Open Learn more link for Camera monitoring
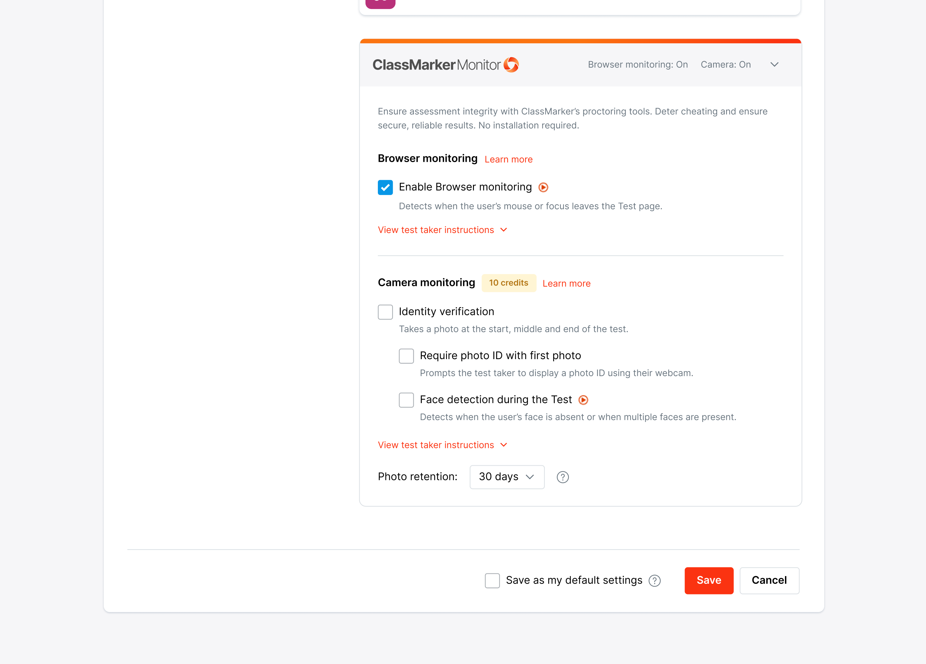 566,284
